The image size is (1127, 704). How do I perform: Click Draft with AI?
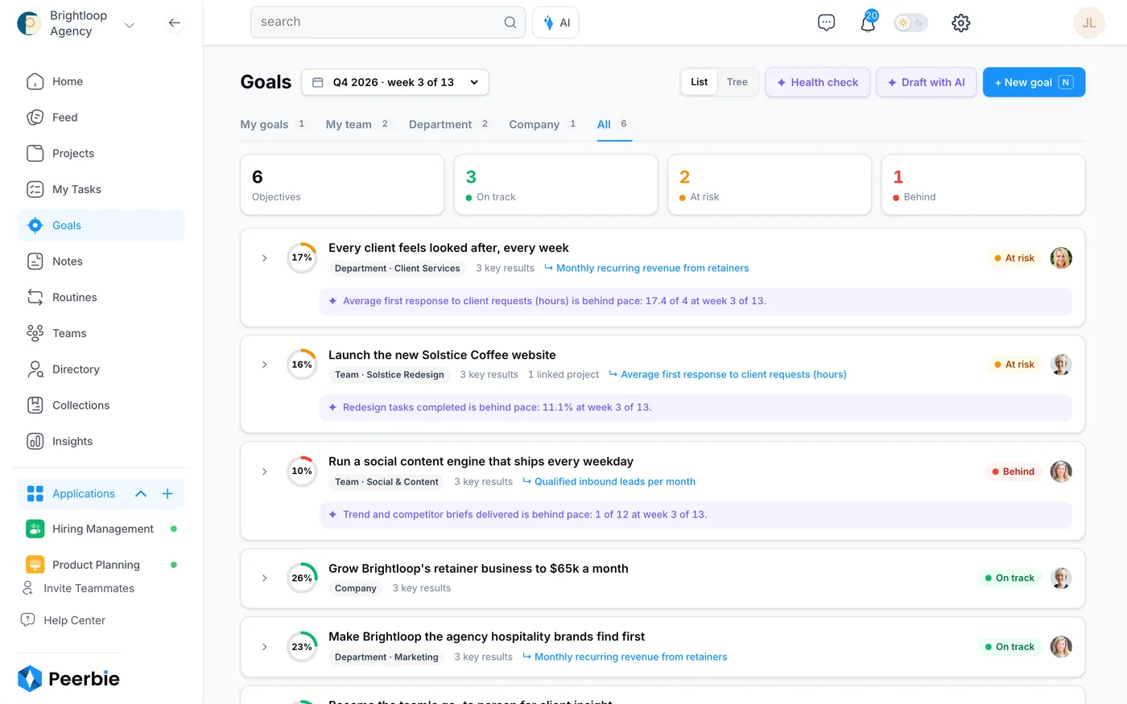(x=927, y=82)
